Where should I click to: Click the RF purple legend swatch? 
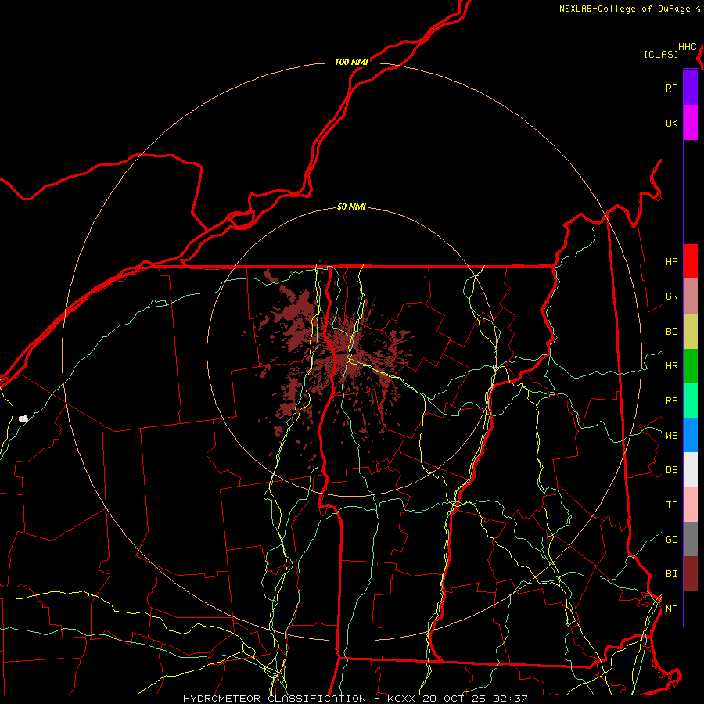[x=691, y=88]
